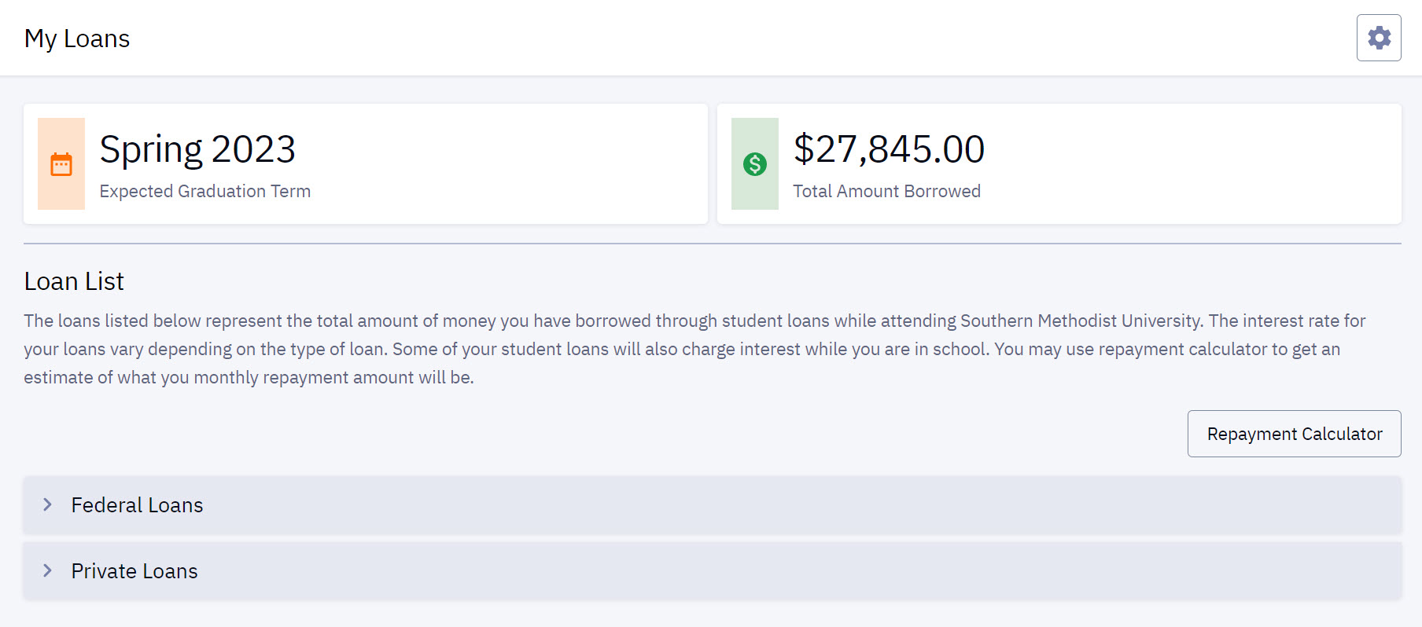Image resolution: width=1422 pixels, height=627 pixels.
Task: Click the green dollar sign icon
Action: pos(755,164)
